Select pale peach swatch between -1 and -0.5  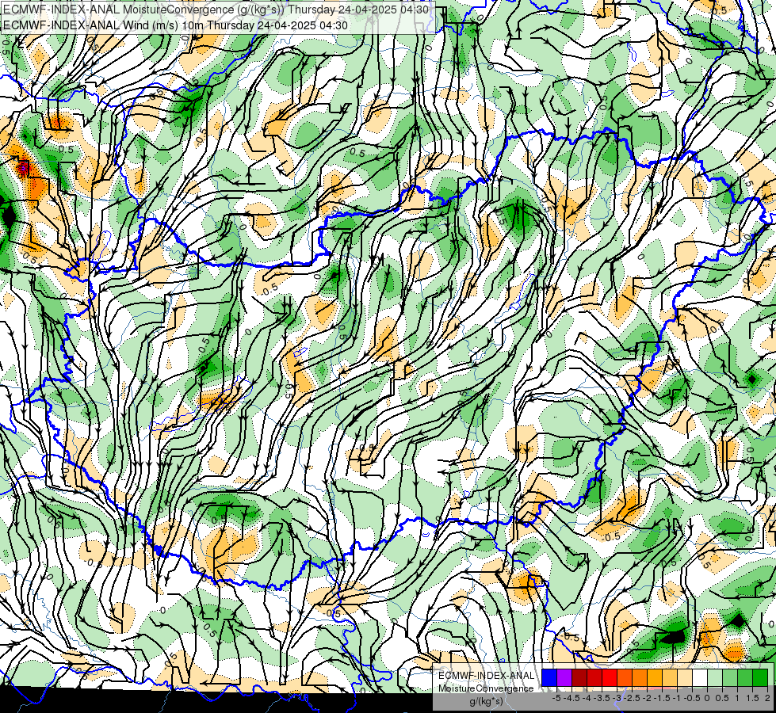(x=685, y=677)
